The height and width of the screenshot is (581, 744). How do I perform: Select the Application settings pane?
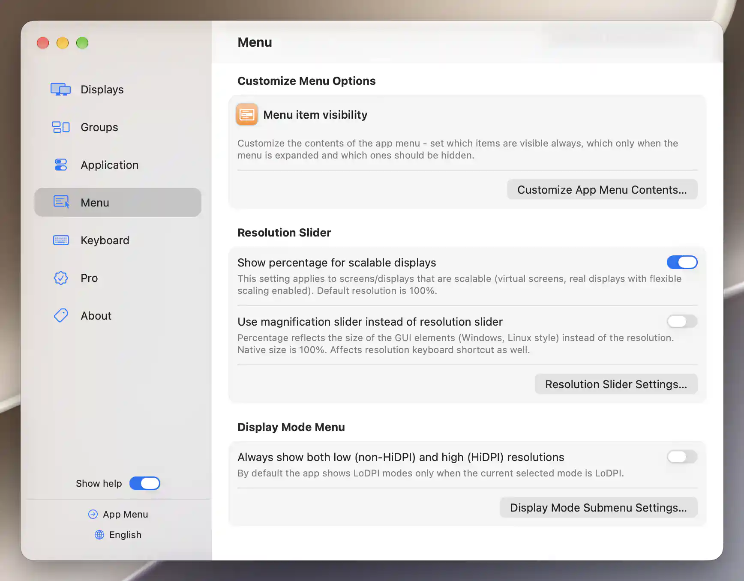[x=118, y=165]
